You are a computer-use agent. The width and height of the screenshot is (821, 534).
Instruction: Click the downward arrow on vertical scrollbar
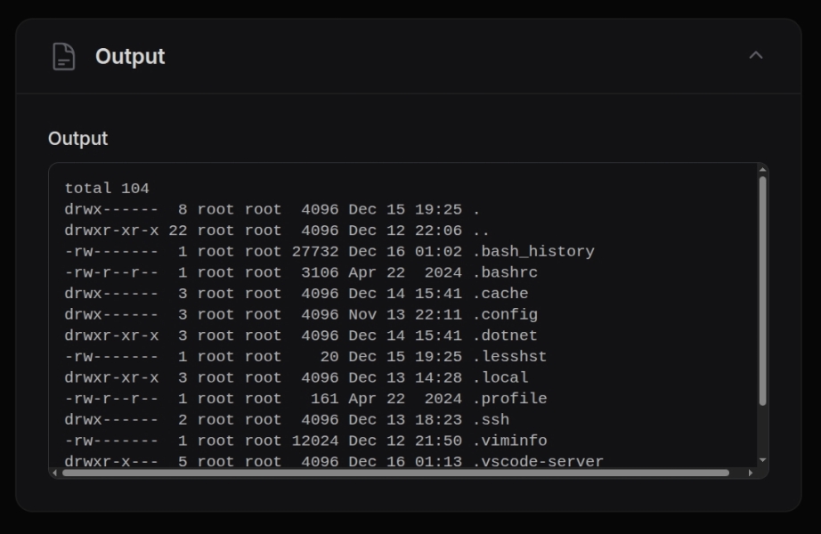pos(764,461)
